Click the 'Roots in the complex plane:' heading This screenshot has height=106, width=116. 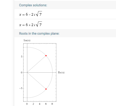(39, 34)
